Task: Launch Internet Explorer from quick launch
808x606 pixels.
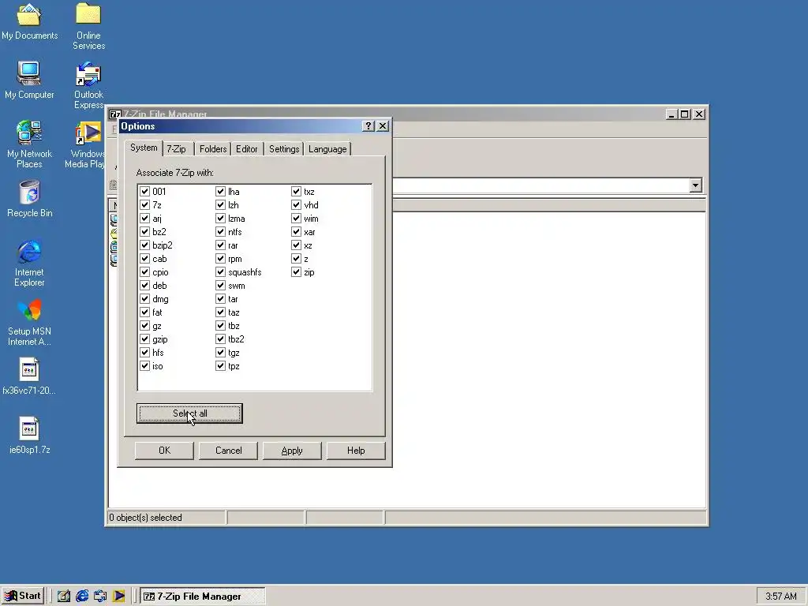Action: [82, 596]
